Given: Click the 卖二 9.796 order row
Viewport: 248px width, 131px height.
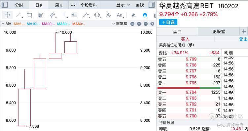Looking at the screenshot, I should click(189, 77).
